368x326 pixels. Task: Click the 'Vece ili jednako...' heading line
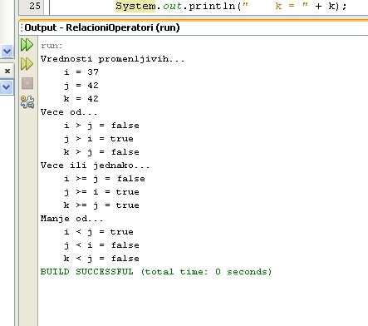[x=95, y=165]
